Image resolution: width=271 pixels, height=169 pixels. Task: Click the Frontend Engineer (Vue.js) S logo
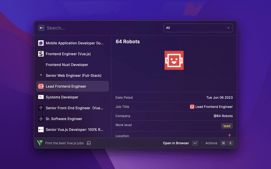[41, 54]
